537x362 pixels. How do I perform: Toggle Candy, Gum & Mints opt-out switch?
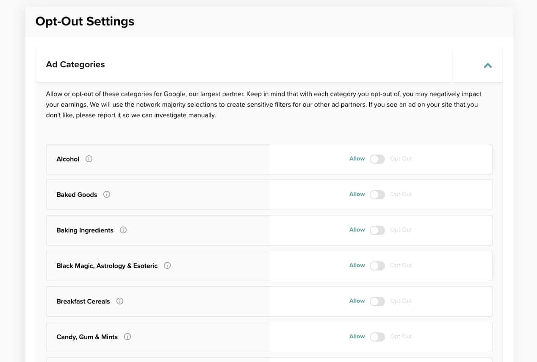pos(377,337)
